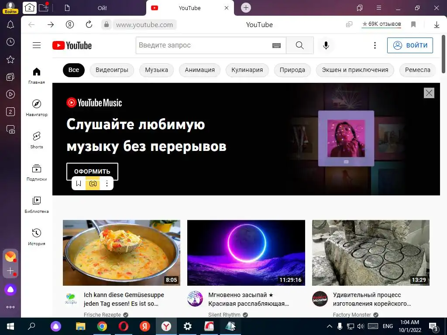Open the sidebar three dots more options
Screen dimensions: 447x335
pos(10,307)
